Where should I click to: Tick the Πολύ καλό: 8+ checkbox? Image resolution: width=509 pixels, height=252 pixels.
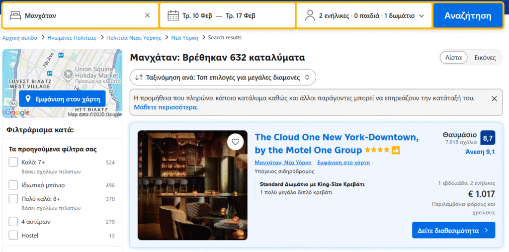[x=13, y=199]
